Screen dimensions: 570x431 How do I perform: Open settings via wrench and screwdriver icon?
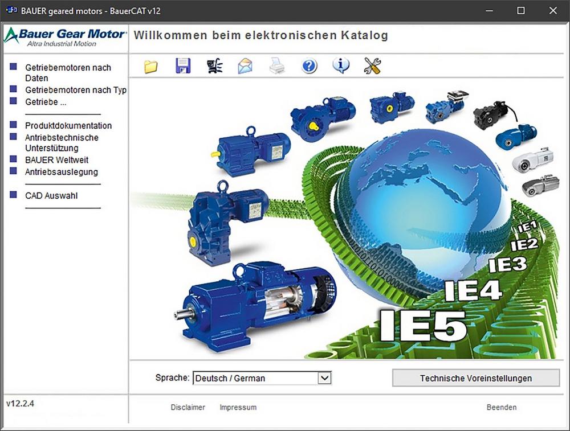point(372,67)
